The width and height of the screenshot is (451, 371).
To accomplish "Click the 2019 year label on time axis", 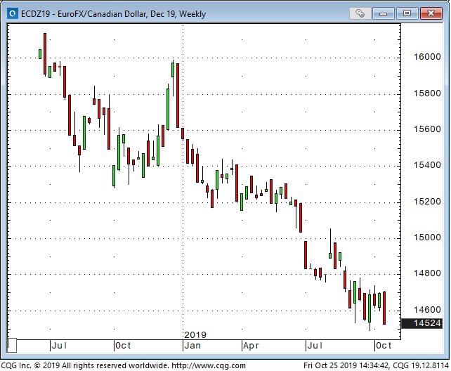I will [195, 335].
